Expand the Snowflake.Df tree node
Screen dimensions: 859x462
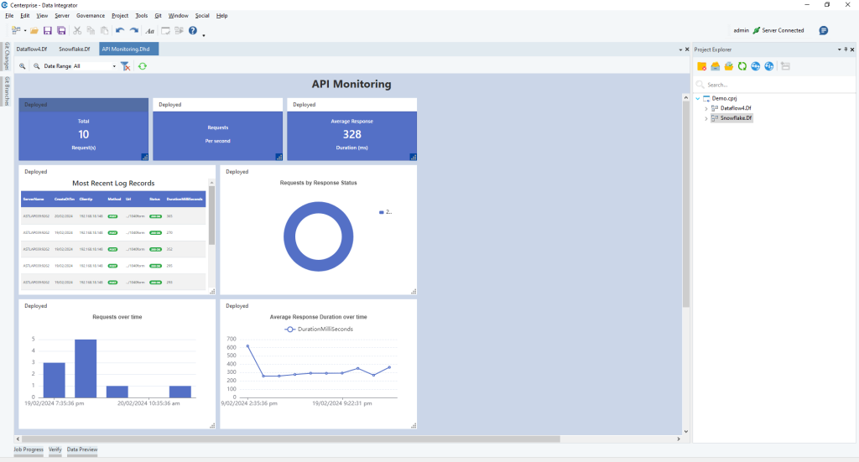(705, 118)
